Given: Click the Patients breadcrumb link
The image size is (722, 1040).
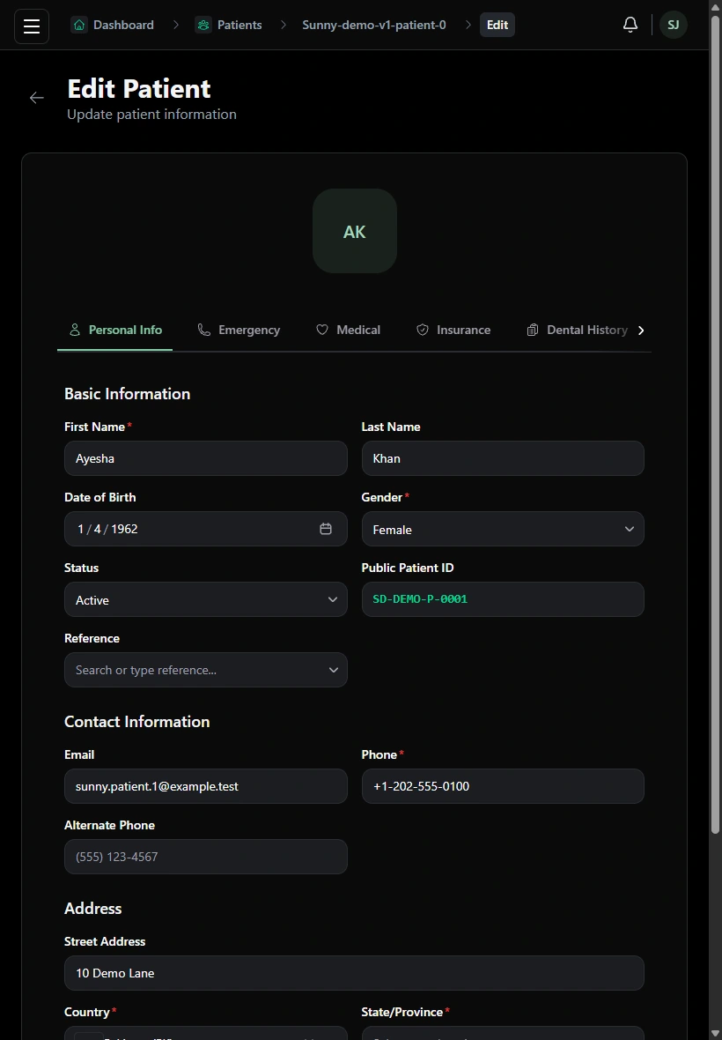Looking at the screenshot, I should pyautogui.click(x=239, y=26).
